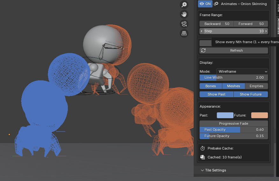
Task: Disable the Meshes display toggle
Action: pyautogui.click(x=233, y=86)
